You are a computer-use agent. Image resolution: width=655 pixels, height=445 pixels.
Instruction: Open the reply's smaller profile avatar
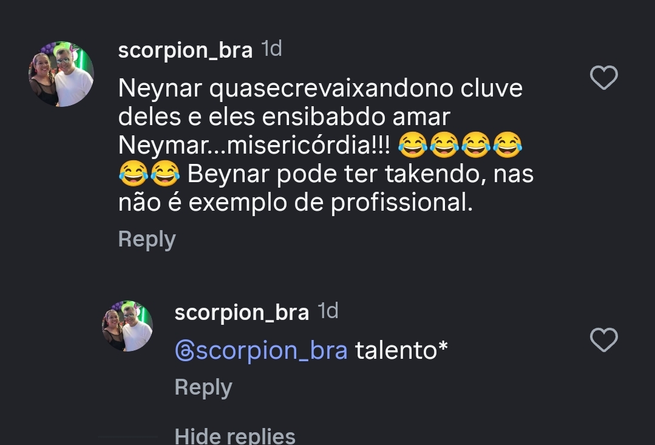click(127, 326)
